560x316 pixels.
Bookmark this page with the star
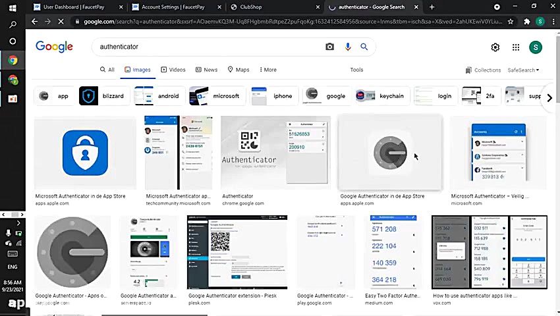click(511, 22)
